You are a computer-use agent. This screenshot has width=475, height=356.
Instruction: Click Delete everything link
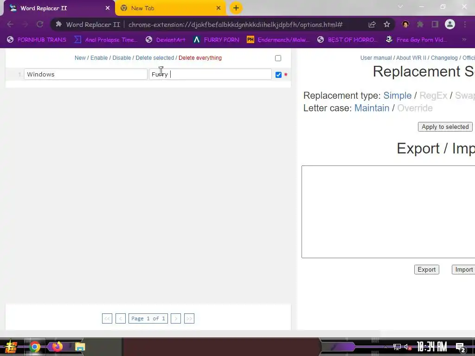[200, 58]
